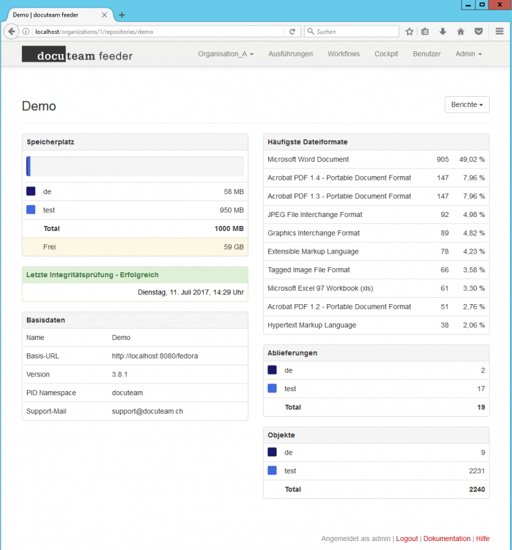The image size is (512, 550).
Task: Open the bookmarks list icon
Action: (425, 31)
